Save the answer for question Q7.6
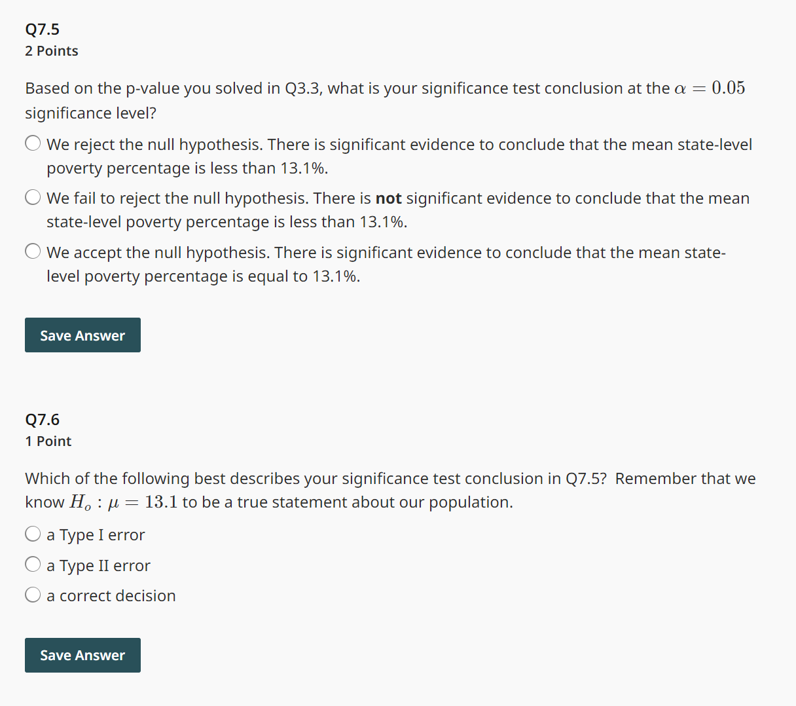The height and width of the screenshot is (706, 796). coord(82,655)
